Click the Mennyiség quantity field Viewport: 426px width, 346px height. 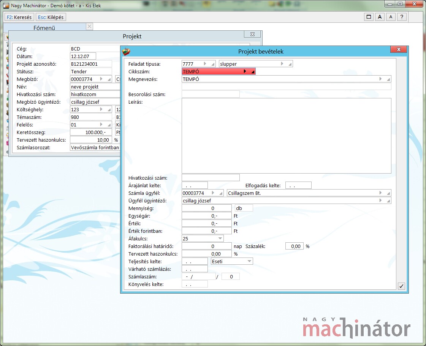(206, 208)
